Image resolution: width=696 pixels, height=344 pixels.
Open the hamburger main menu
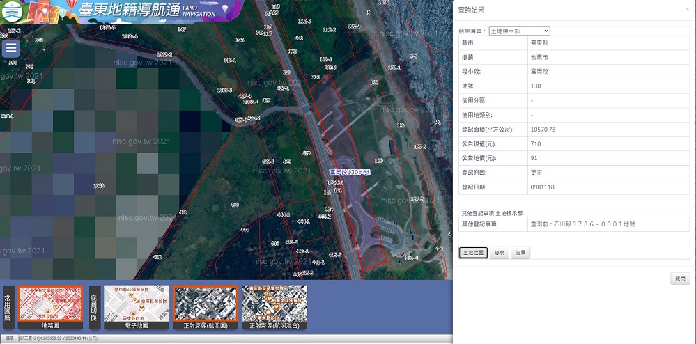point(11,48)
